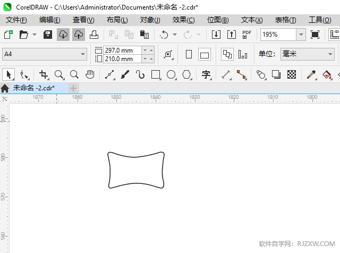Select the Shape edit tool

coord(24,75)
